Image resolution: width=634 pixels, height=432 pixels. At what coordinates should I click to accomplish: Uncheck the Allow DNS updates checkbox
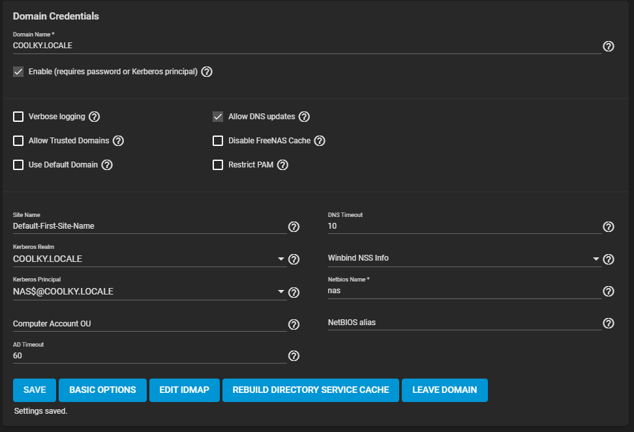coord(218,117)
